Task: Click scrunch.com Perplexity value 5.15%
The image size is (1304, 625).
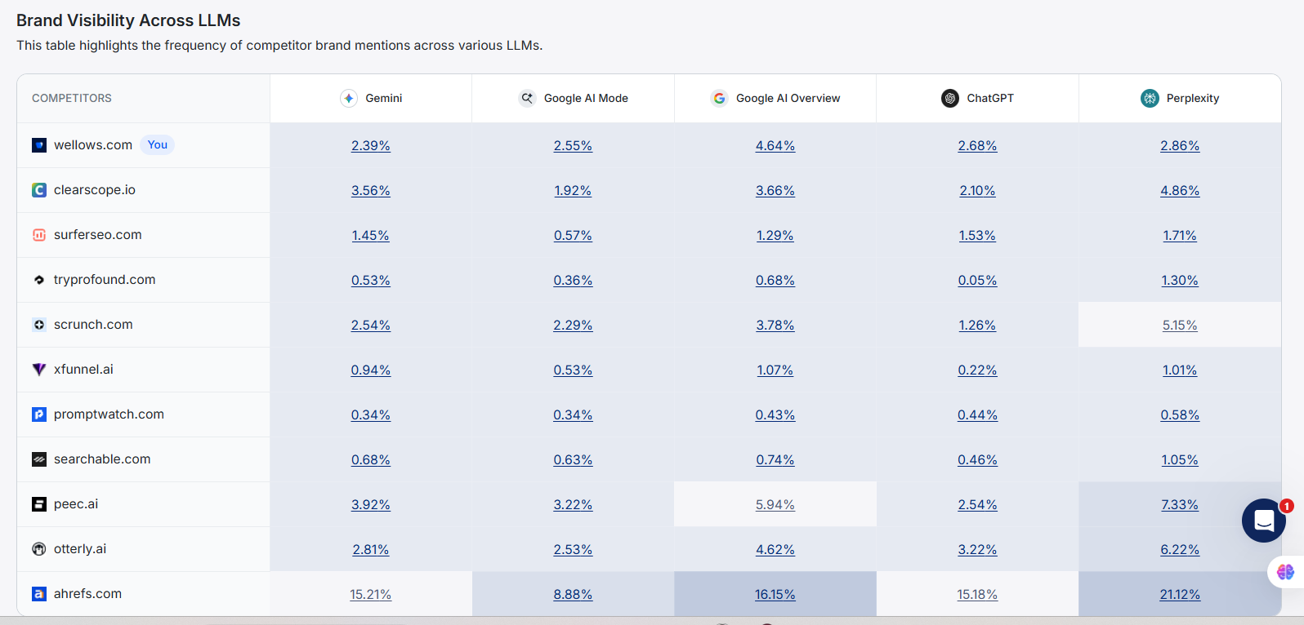Action: [1180, 326]
